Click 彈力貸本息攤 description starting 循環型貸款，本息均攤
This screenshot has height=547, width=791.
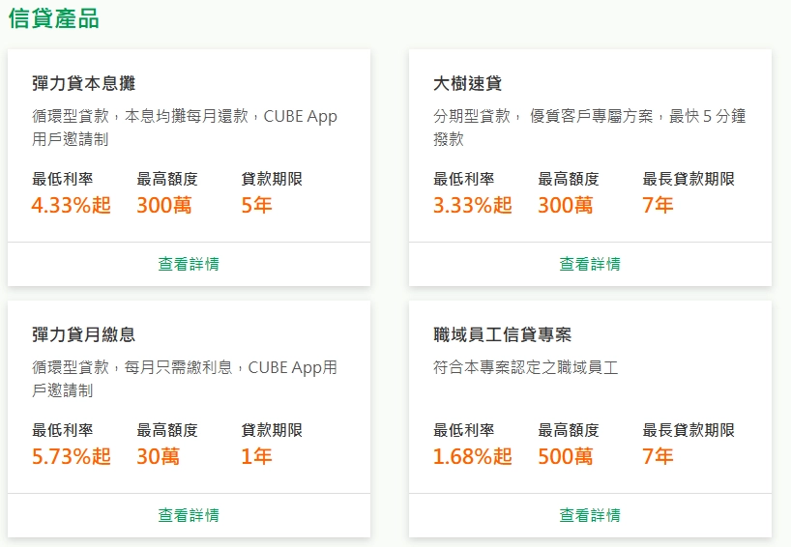click(x=185, y=127)
